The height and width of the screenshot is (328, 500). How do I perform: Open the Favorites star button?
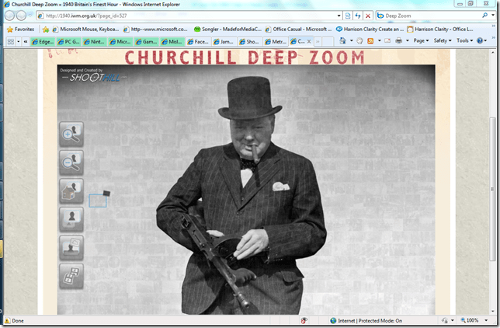click(21, 29)
